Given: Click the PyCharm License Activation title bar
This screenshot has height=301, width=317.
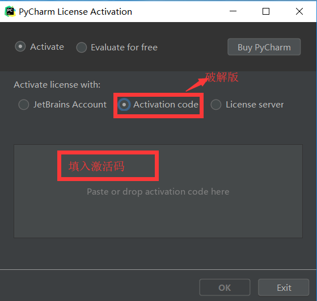Looking at the screenshot, I should coord(75,11).
